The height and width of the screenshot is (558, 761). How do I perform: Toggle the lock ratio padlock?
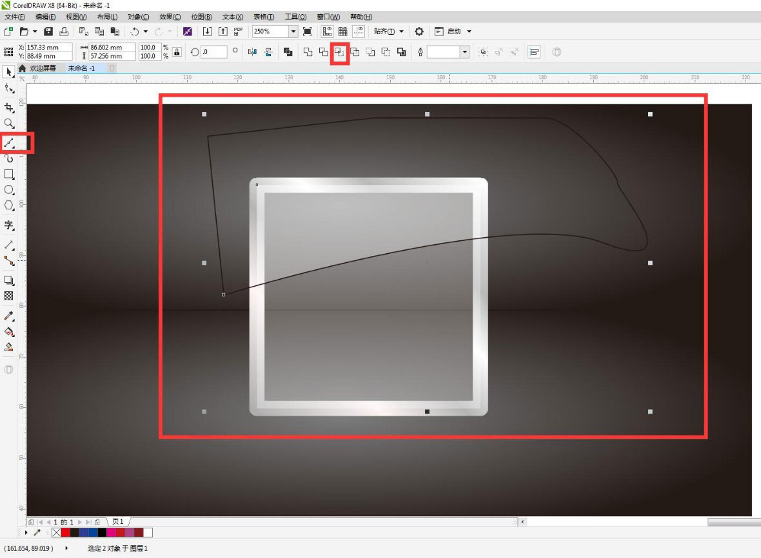click(177, 52)
